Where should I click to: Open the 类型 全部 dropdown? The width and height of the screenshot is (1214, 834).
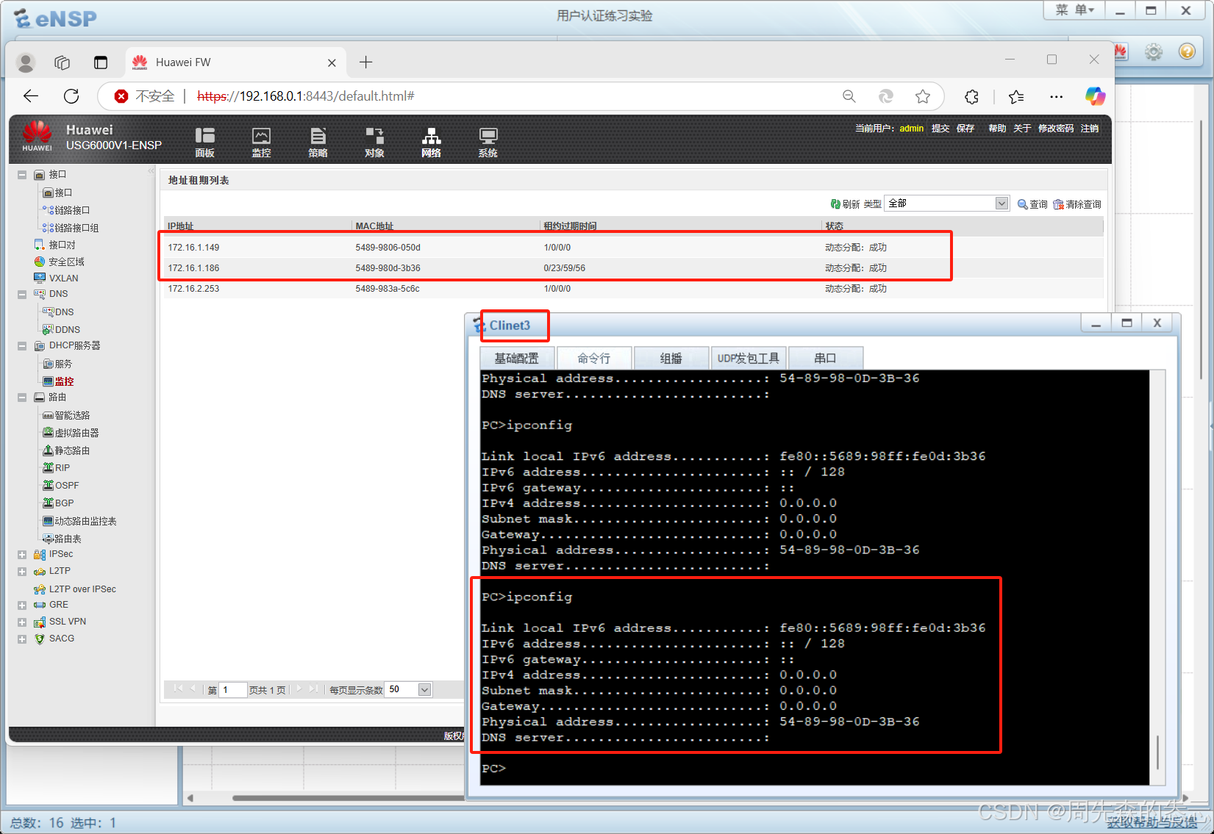947,204
